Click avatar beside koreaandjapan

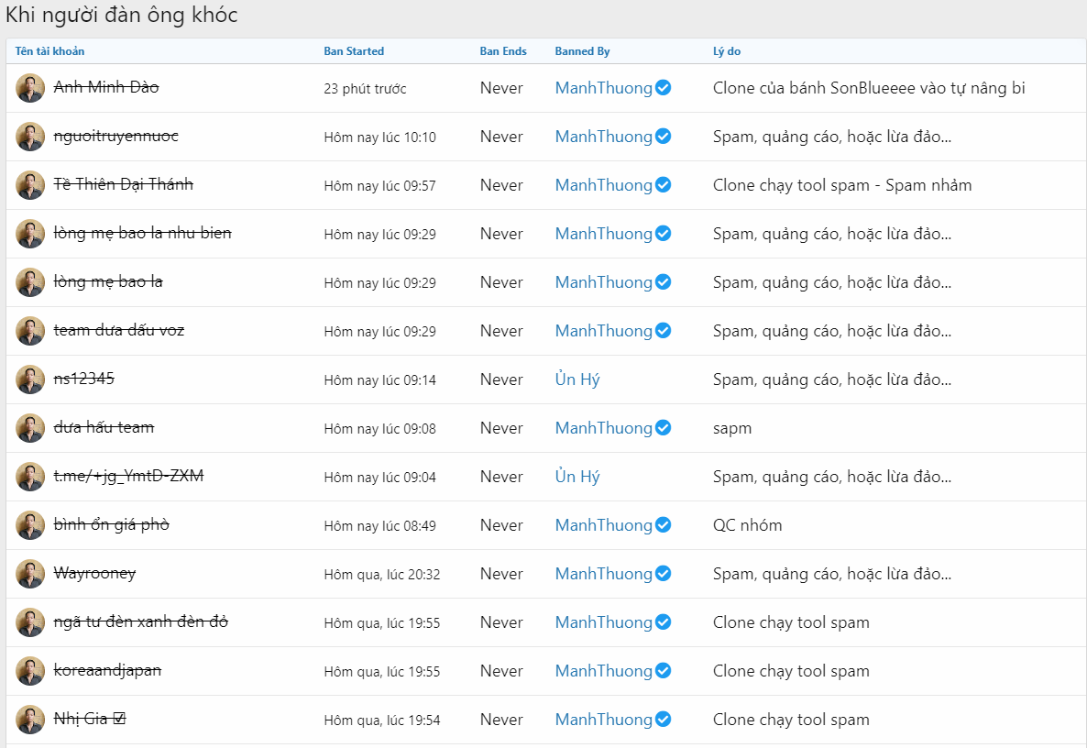point(30,671)
